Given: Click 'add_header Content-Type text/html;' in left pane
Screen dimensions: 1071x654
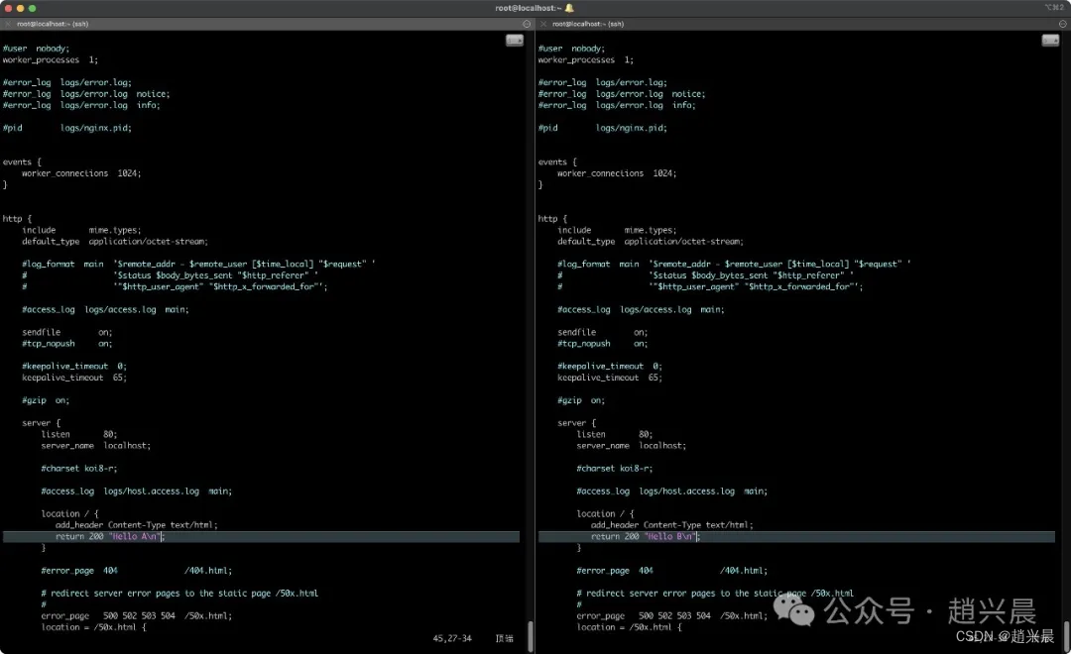Looking at the screenshot, I should click(x=137, y=525).
